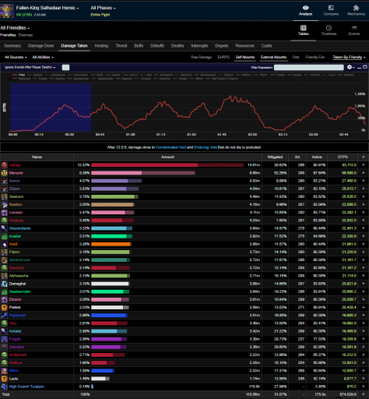Click the plus icon in table header
Image resolution: width=369 pixels, height=399 pixels.
pos(364,157)
